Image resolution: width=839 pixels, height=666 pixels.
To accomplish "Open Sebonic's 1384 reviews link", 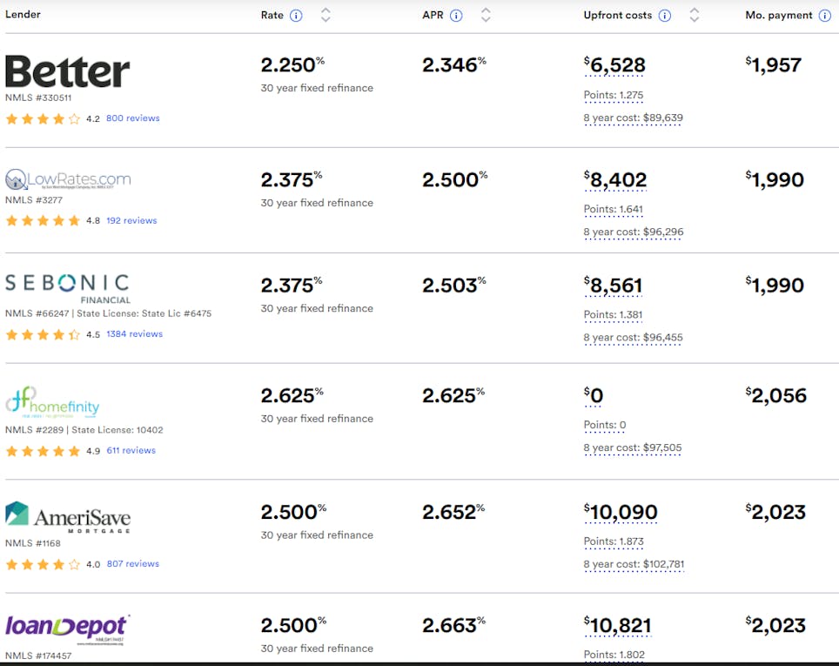I will click(x=134, y=334).
